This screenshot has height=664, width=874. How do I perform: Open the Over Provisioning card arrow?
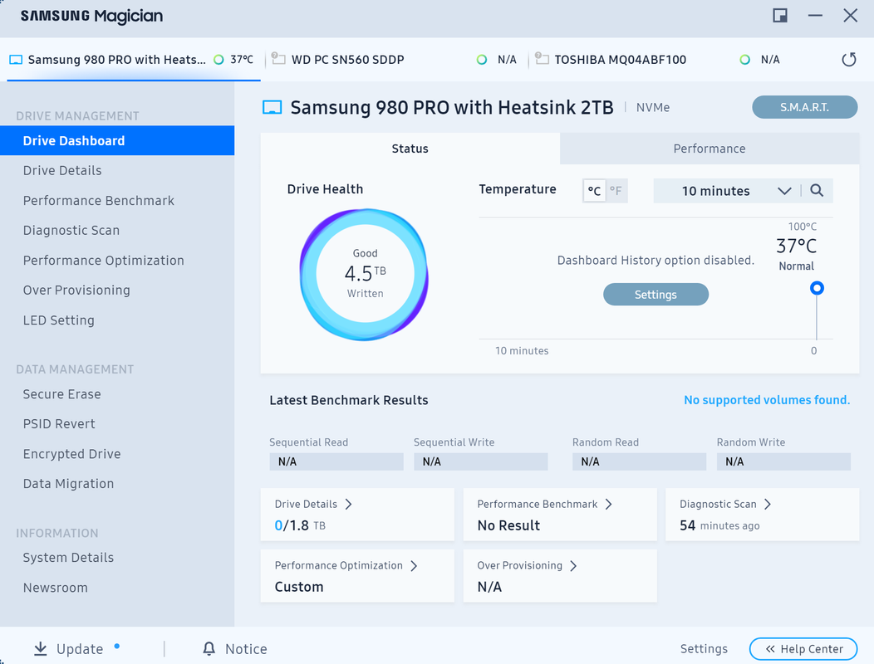coord(573,566)
